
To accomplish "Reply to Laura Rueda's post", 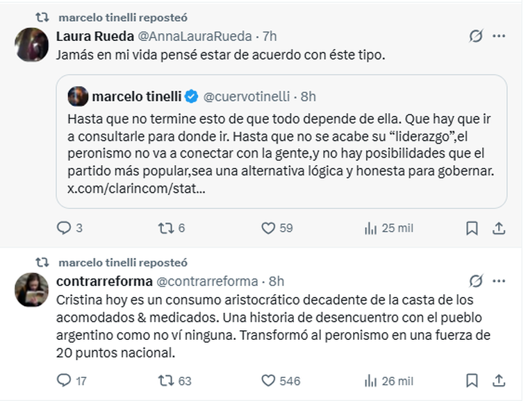I will pos(63,228).
